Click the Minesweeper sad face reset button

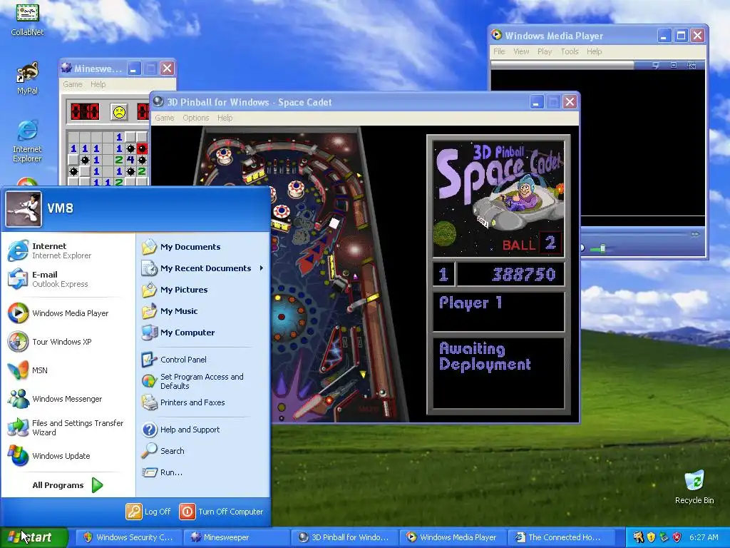pyautogui.click(x=119, y=112)
